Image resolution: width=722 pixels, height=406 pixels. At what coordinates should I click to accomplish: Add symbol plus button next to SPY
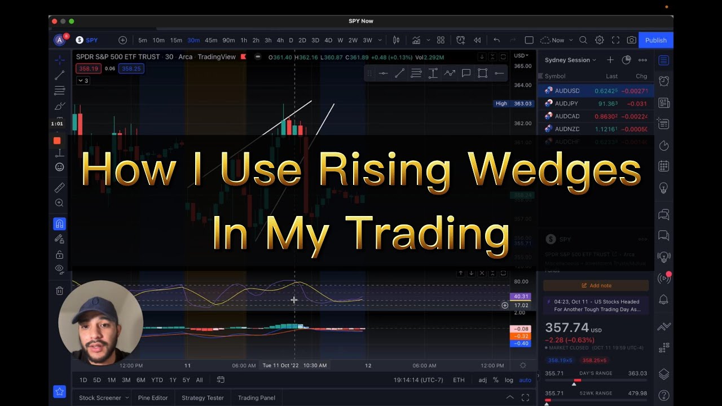(x=122, y=40)
